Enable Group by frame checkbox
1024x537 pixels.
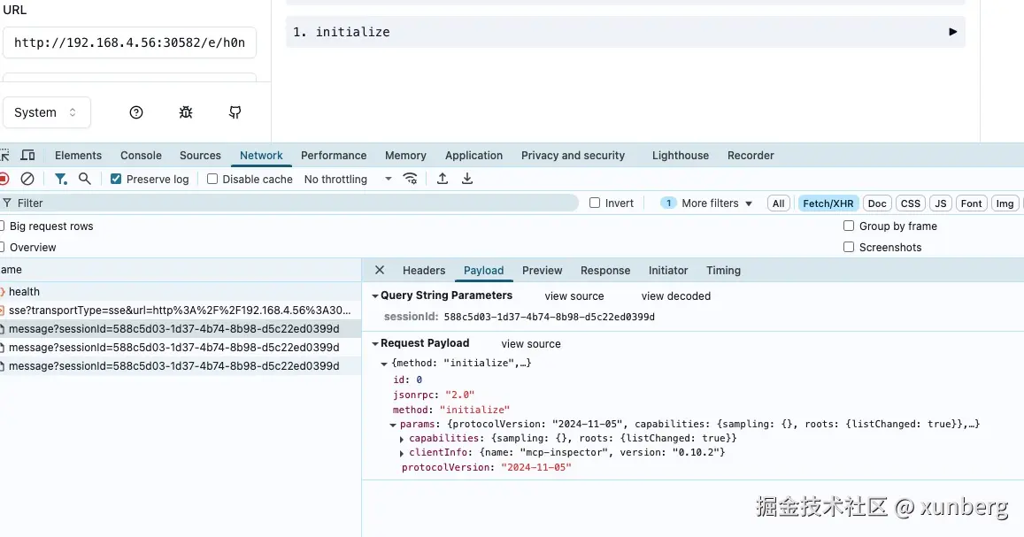click(x=849, y=226)
